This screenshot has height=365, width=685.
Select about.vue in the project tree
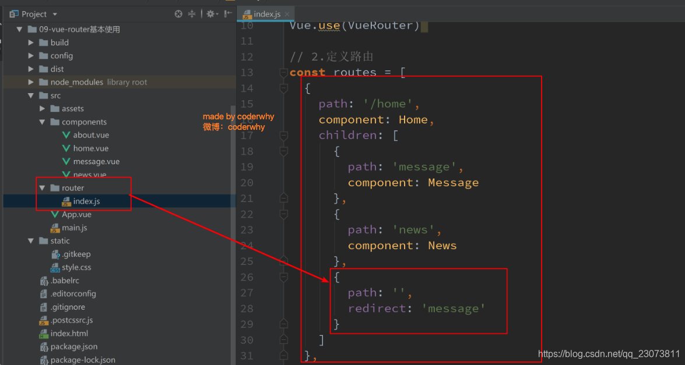(91, 135)
